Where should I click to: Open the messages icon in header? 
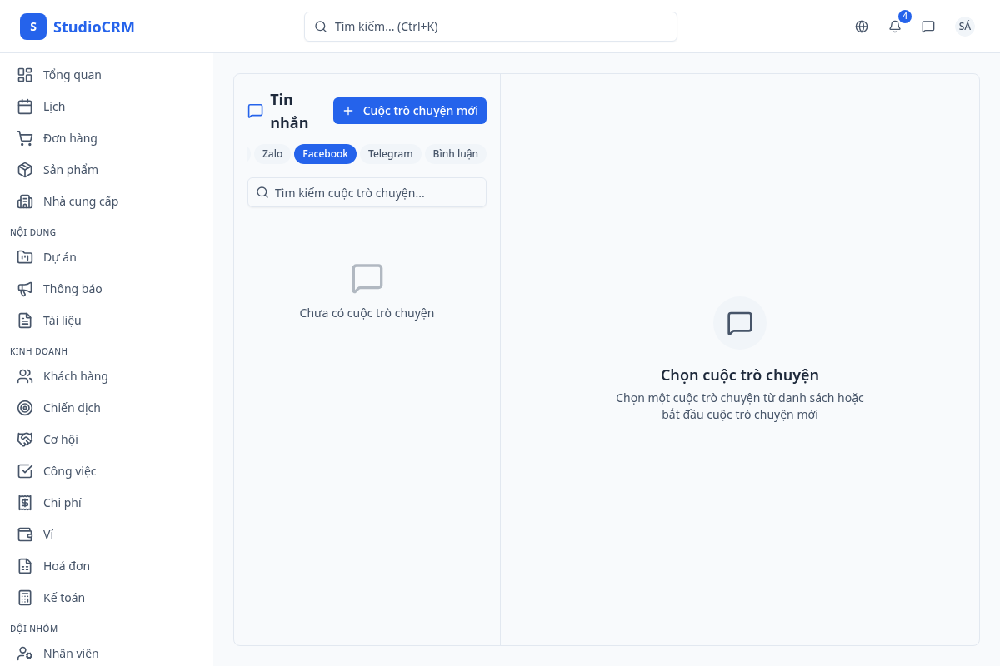928,27
